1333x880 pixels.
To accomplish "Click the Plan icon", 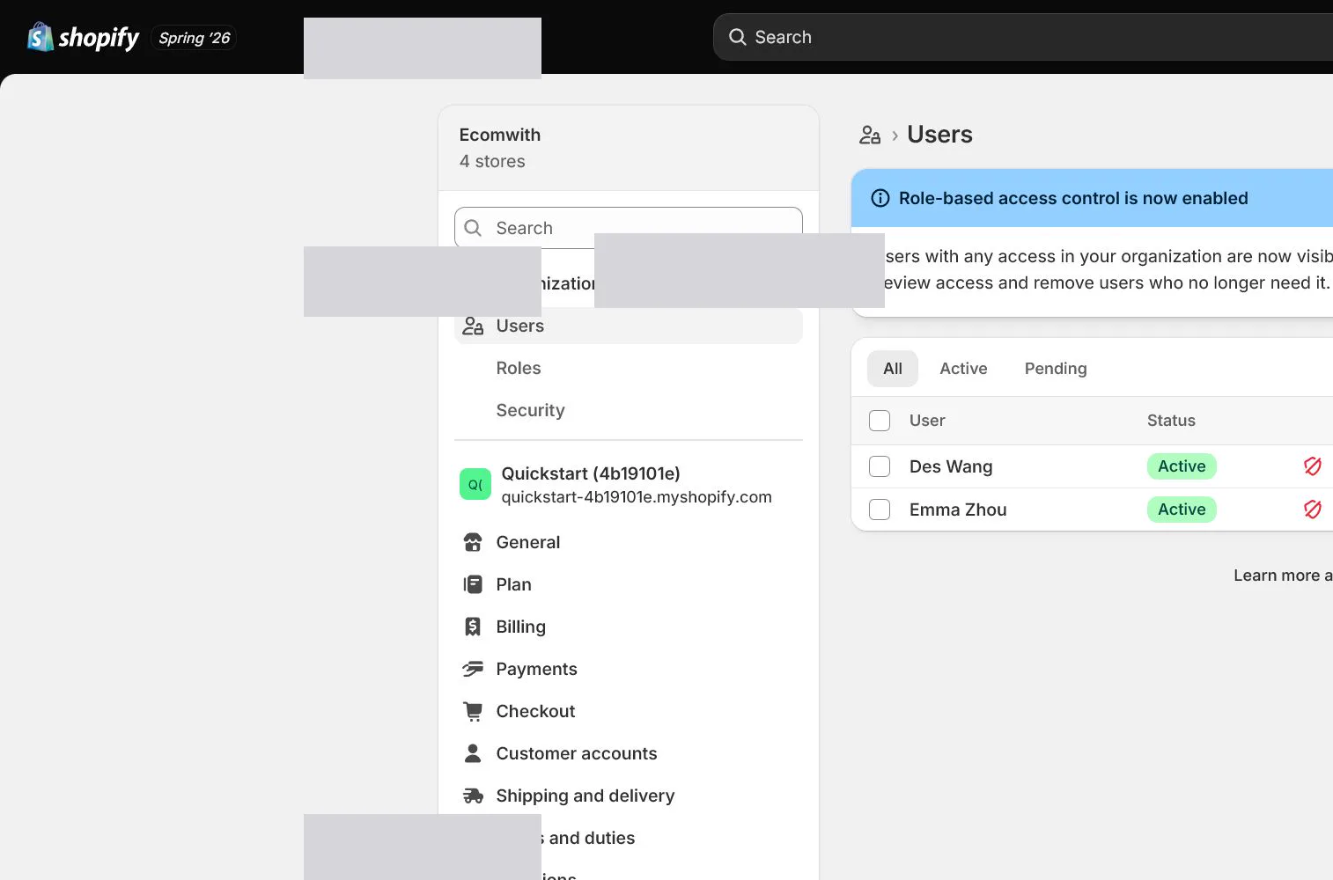I will (x=473, y=584).
